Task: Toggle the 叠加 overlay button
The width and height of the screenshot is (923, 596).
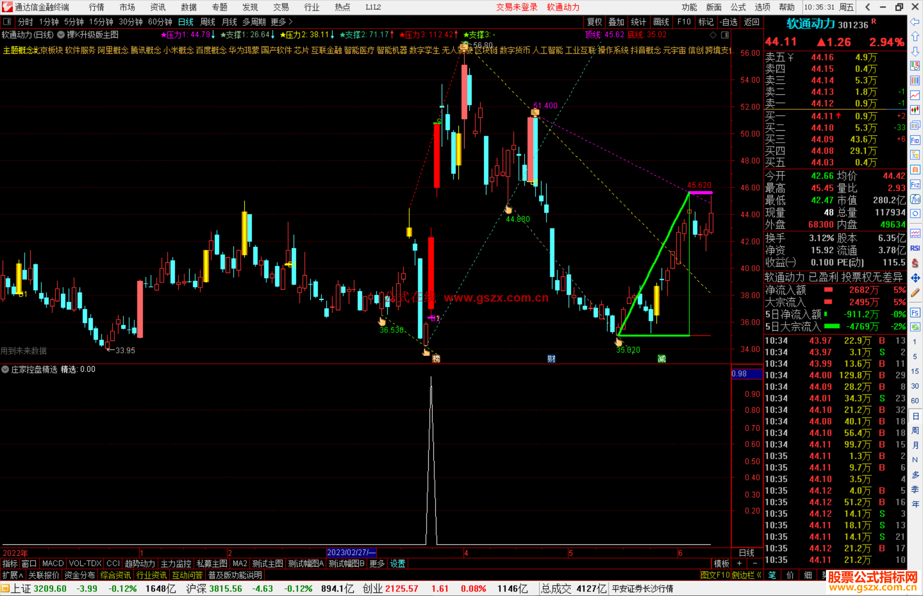Action: 616,22
